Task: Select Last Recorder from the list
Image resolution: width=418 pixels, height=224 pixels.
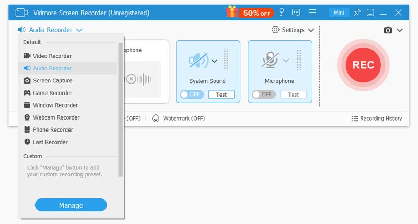Action: 68,142
